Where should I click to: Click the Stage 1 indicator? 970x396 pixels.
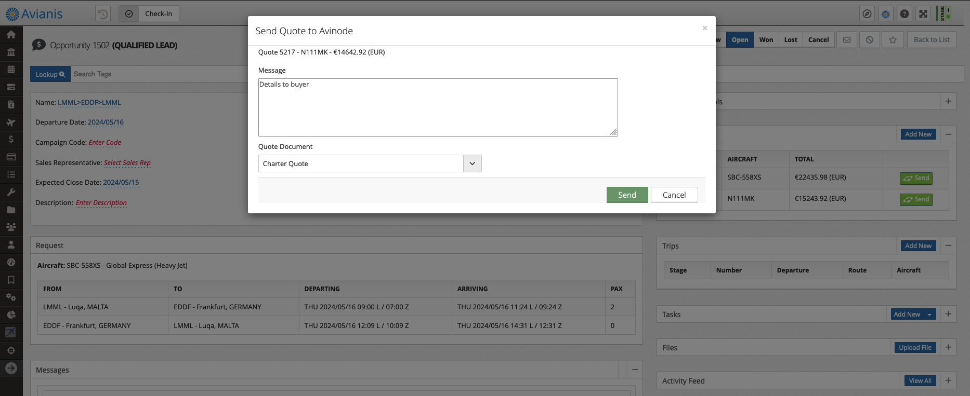(945, 13)
